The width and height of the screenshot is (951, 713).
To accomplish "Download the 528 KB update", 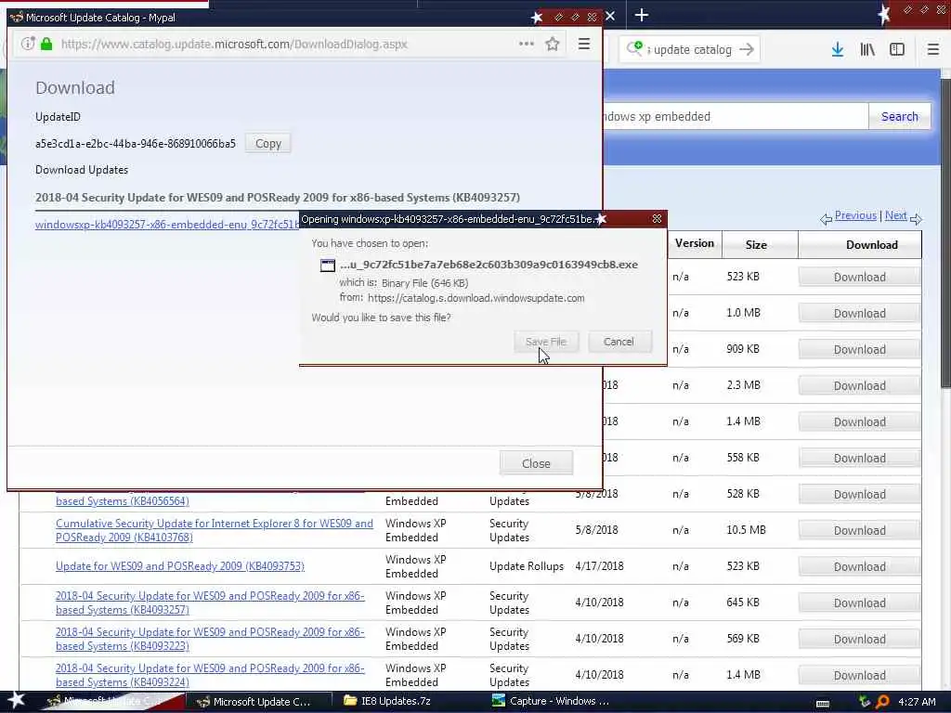I will coord(859,495).
